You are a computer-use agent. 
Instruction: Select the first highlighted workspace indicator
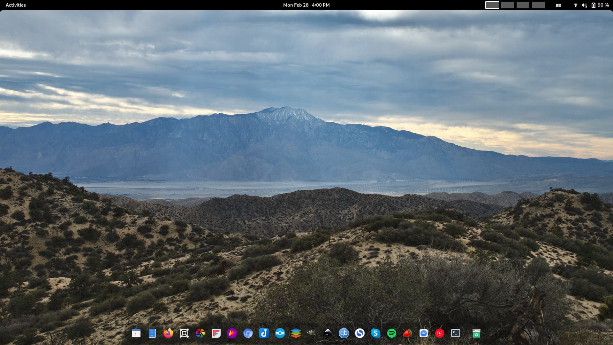click(x=492, y=5)
